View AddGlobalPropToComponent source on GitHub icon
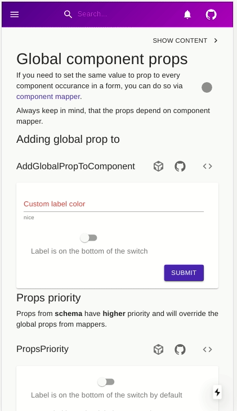The width and height of the screenshot is (237, 411). click(180, 166)
